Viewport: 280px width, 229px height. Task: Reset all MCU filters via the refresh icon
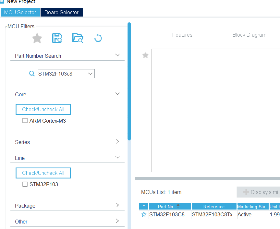pyautogui.click(x=98, y=38)
